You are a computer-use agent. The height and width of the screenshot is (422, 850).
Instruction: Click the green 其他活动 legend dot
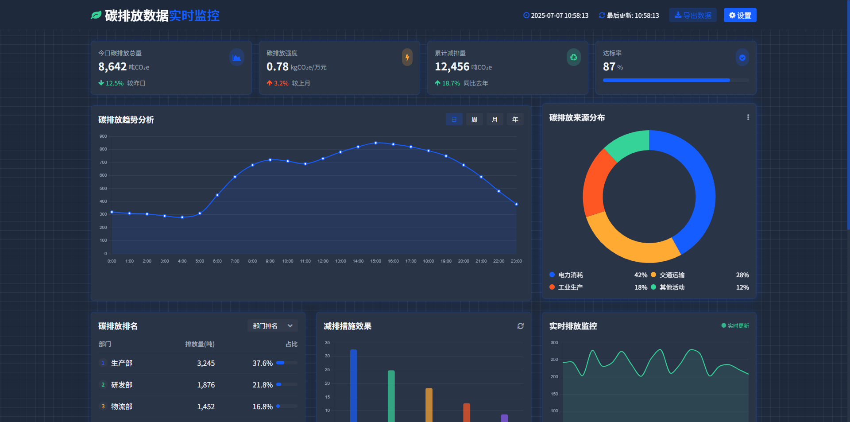(653, 287)
